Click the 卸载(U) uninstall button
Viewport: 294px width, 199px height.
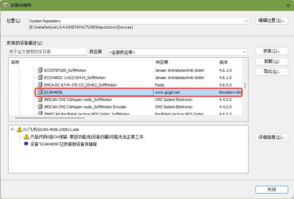coord(271,62)
